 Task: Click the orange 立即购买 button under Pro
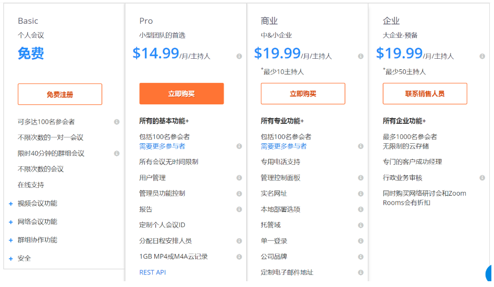click(x=182, y=93)
